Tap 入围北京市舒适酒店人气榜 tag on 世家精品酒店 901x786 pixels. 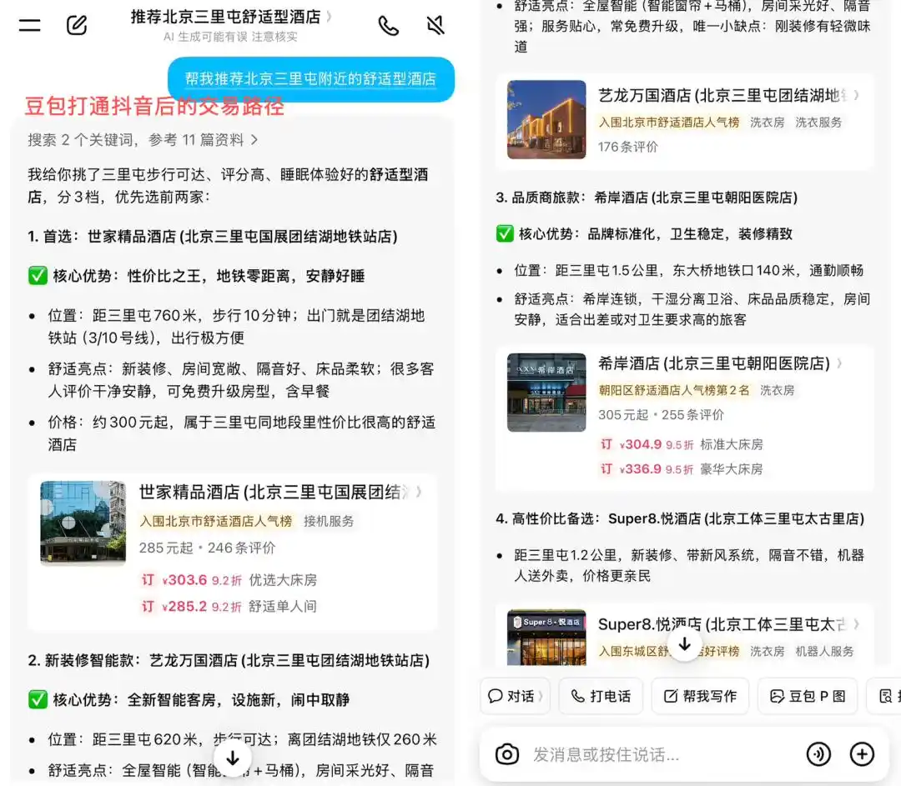tap(216, 521)
